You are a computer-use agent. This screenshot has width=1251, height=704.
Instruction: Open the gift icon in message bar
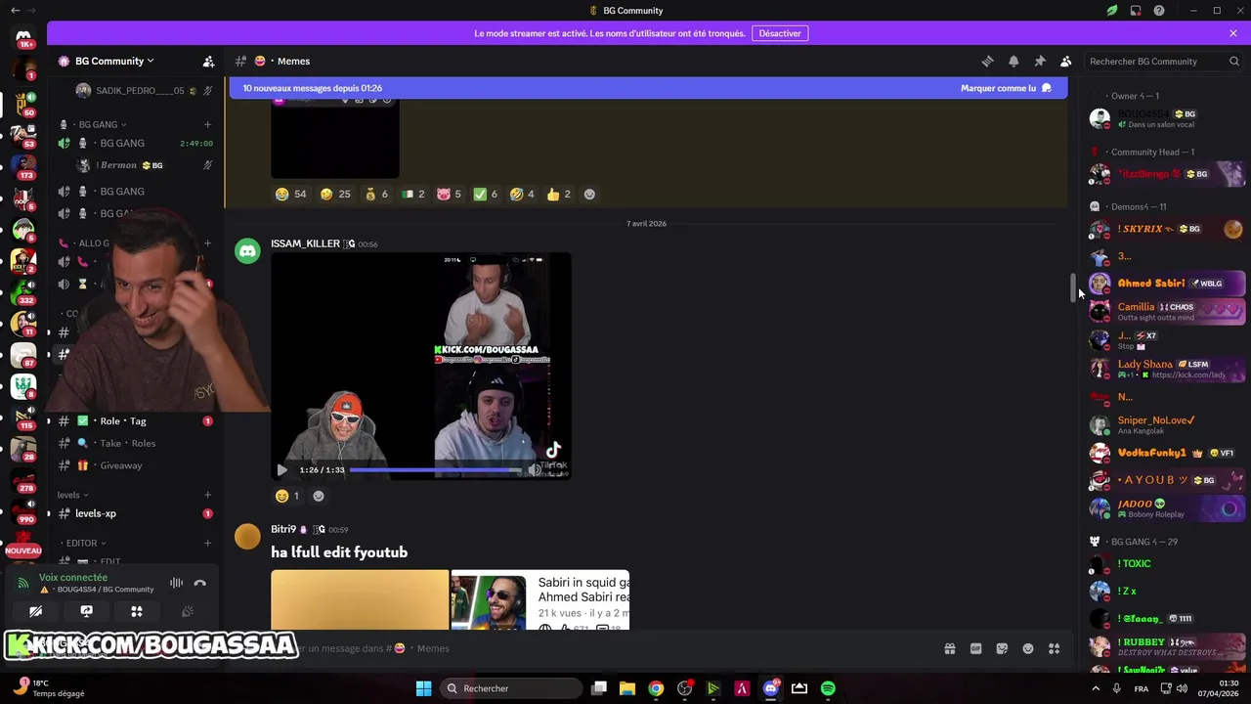(x=949, y=648)
